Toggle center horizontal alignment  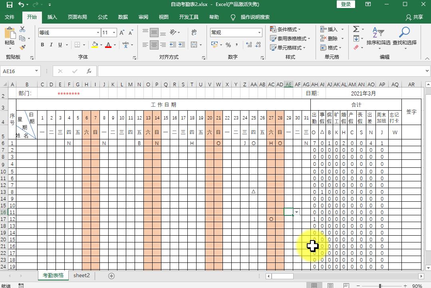point(154,45)
